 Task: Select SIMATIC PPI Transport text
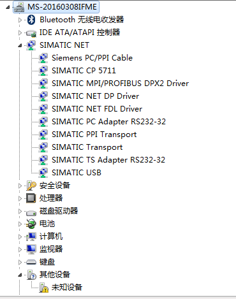[94, 135]
